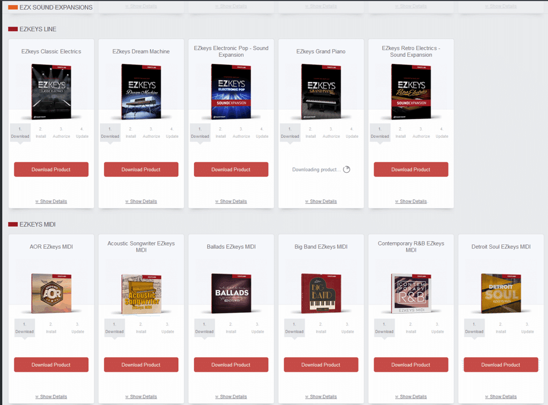This screenshot has height=405, width=548.
Task: Select Install step on EZkeys Dream Machine
Action: coord(131,133)
